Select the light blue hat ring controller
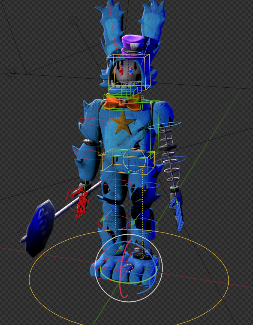 133,53
